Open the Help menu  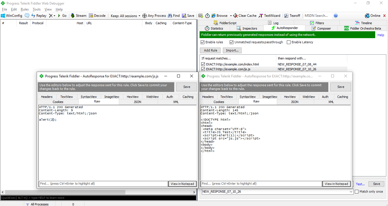pos(59,9)
